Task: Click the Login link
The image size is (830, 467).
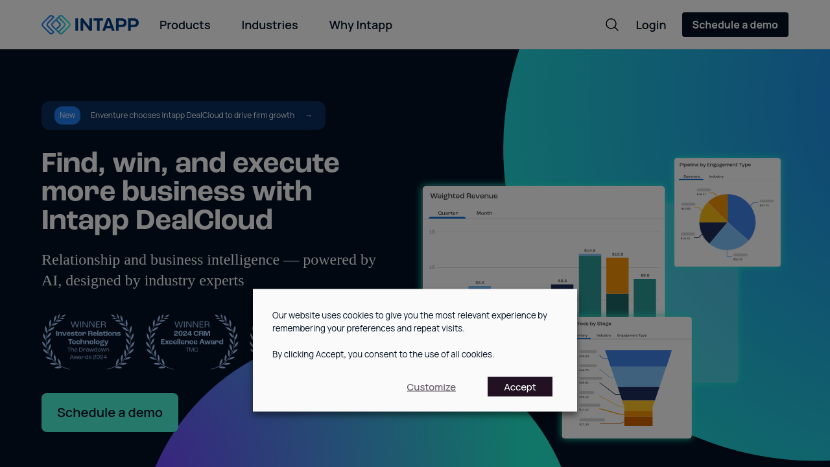Action: tap(651, 25)
